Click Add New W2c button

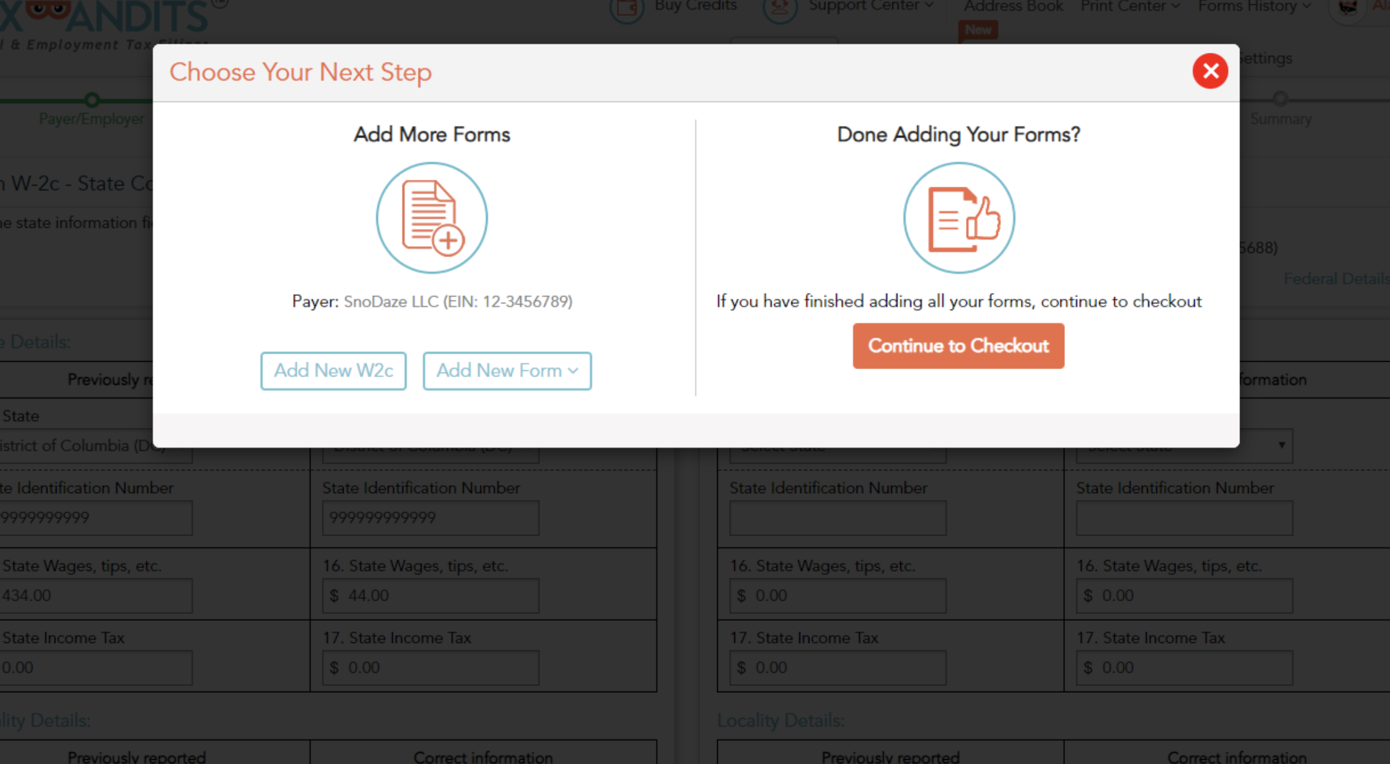point(333,370)
